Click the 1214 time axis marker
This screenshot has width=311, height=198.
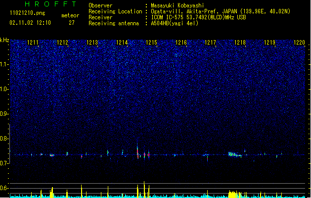122,43
